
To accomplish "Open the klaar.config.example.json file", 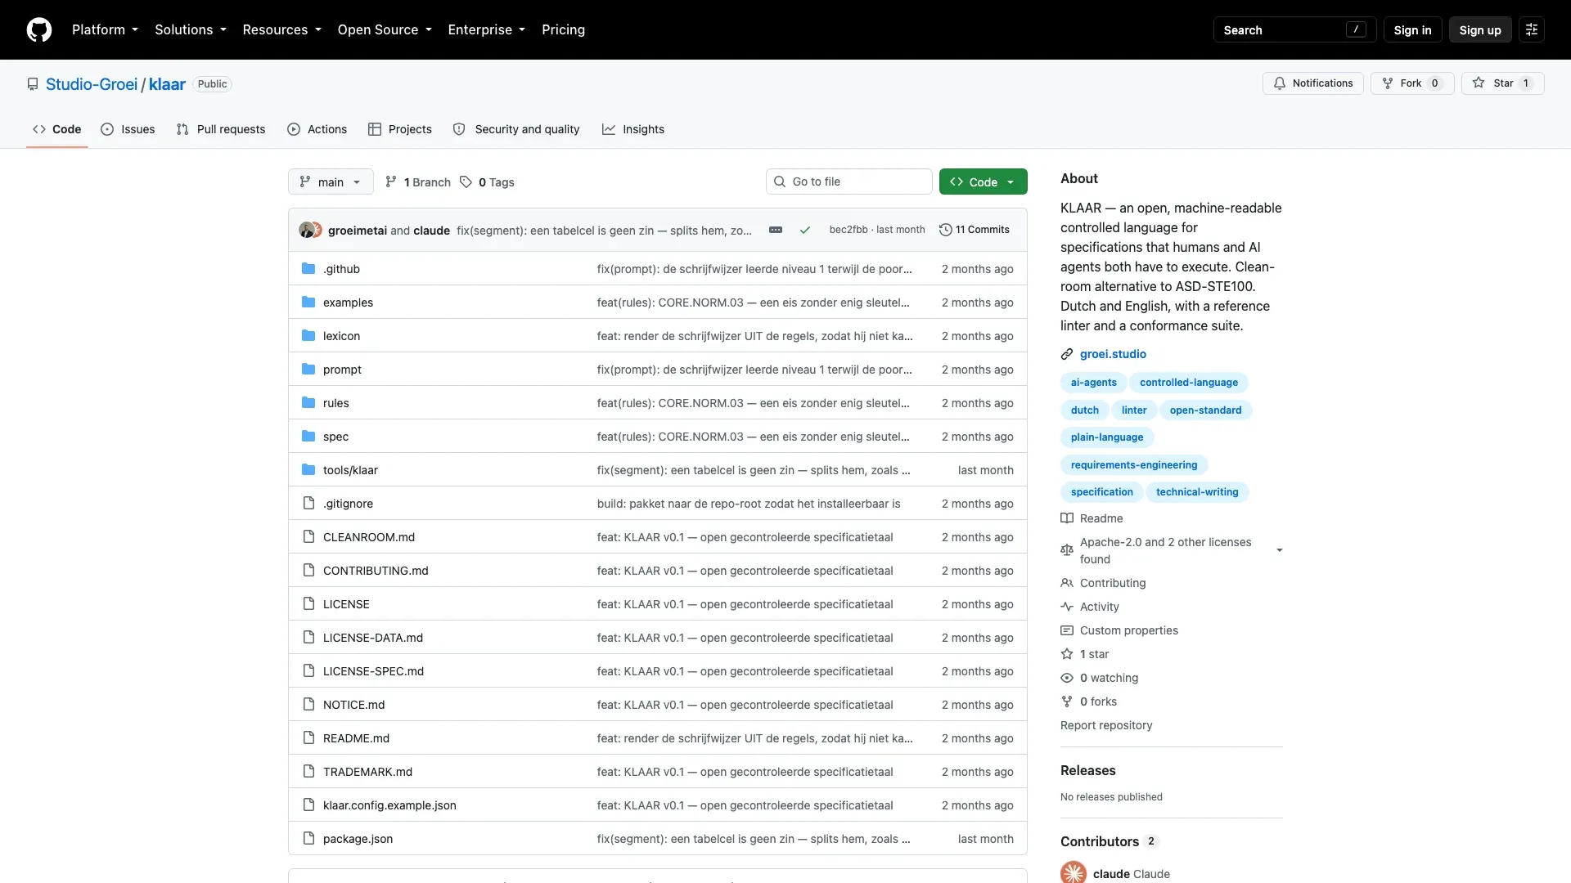I will pos(389,805).
